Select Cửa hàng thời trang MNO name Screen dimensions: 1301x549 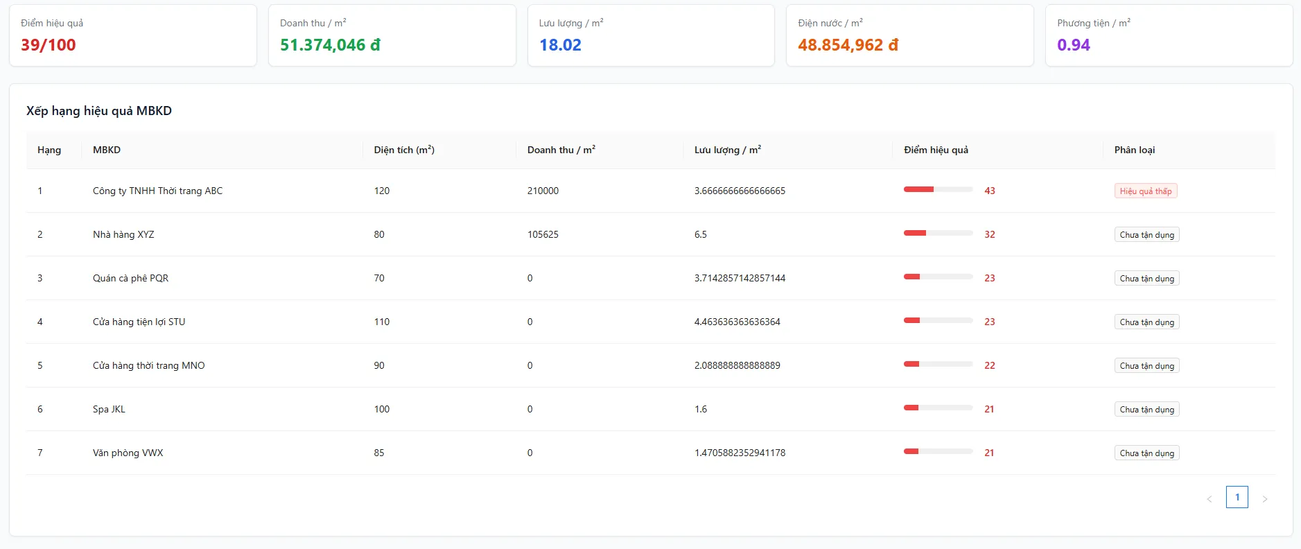pos(149,365)
